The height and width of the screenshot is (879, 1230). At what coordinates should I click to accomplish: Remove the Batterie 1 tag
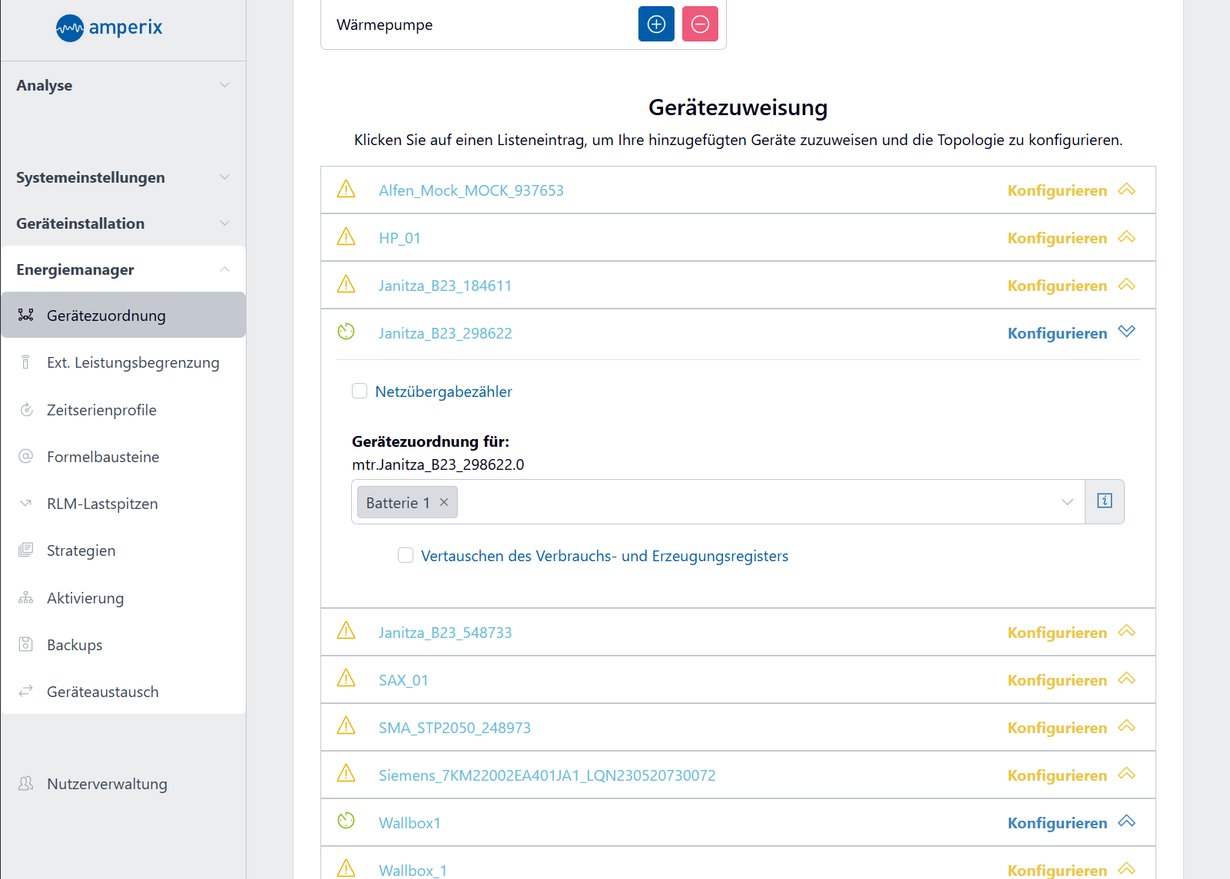pyautogui.click(x=444, y=502)
